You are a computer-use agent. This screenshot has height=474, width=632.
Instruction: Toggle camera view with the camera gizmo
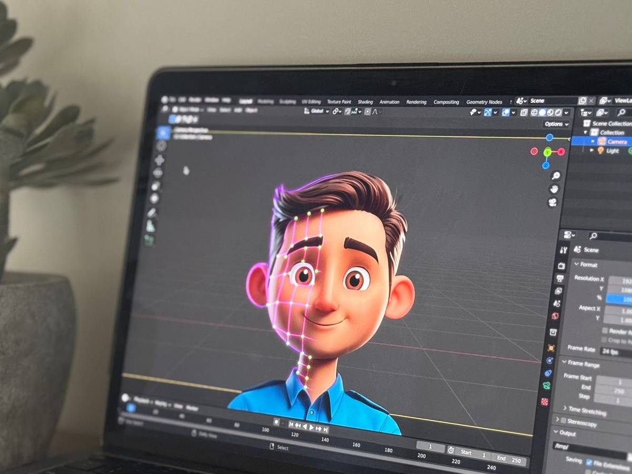point(552,202)
